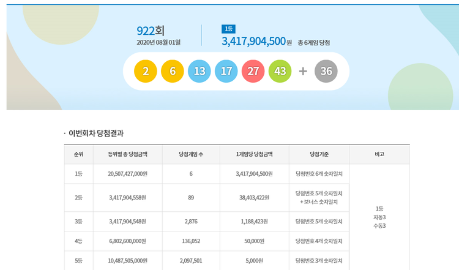Click the 1게임당 당첨금액 column header
This screenshot has height=270, width=459.
click(x=255, y=154)
